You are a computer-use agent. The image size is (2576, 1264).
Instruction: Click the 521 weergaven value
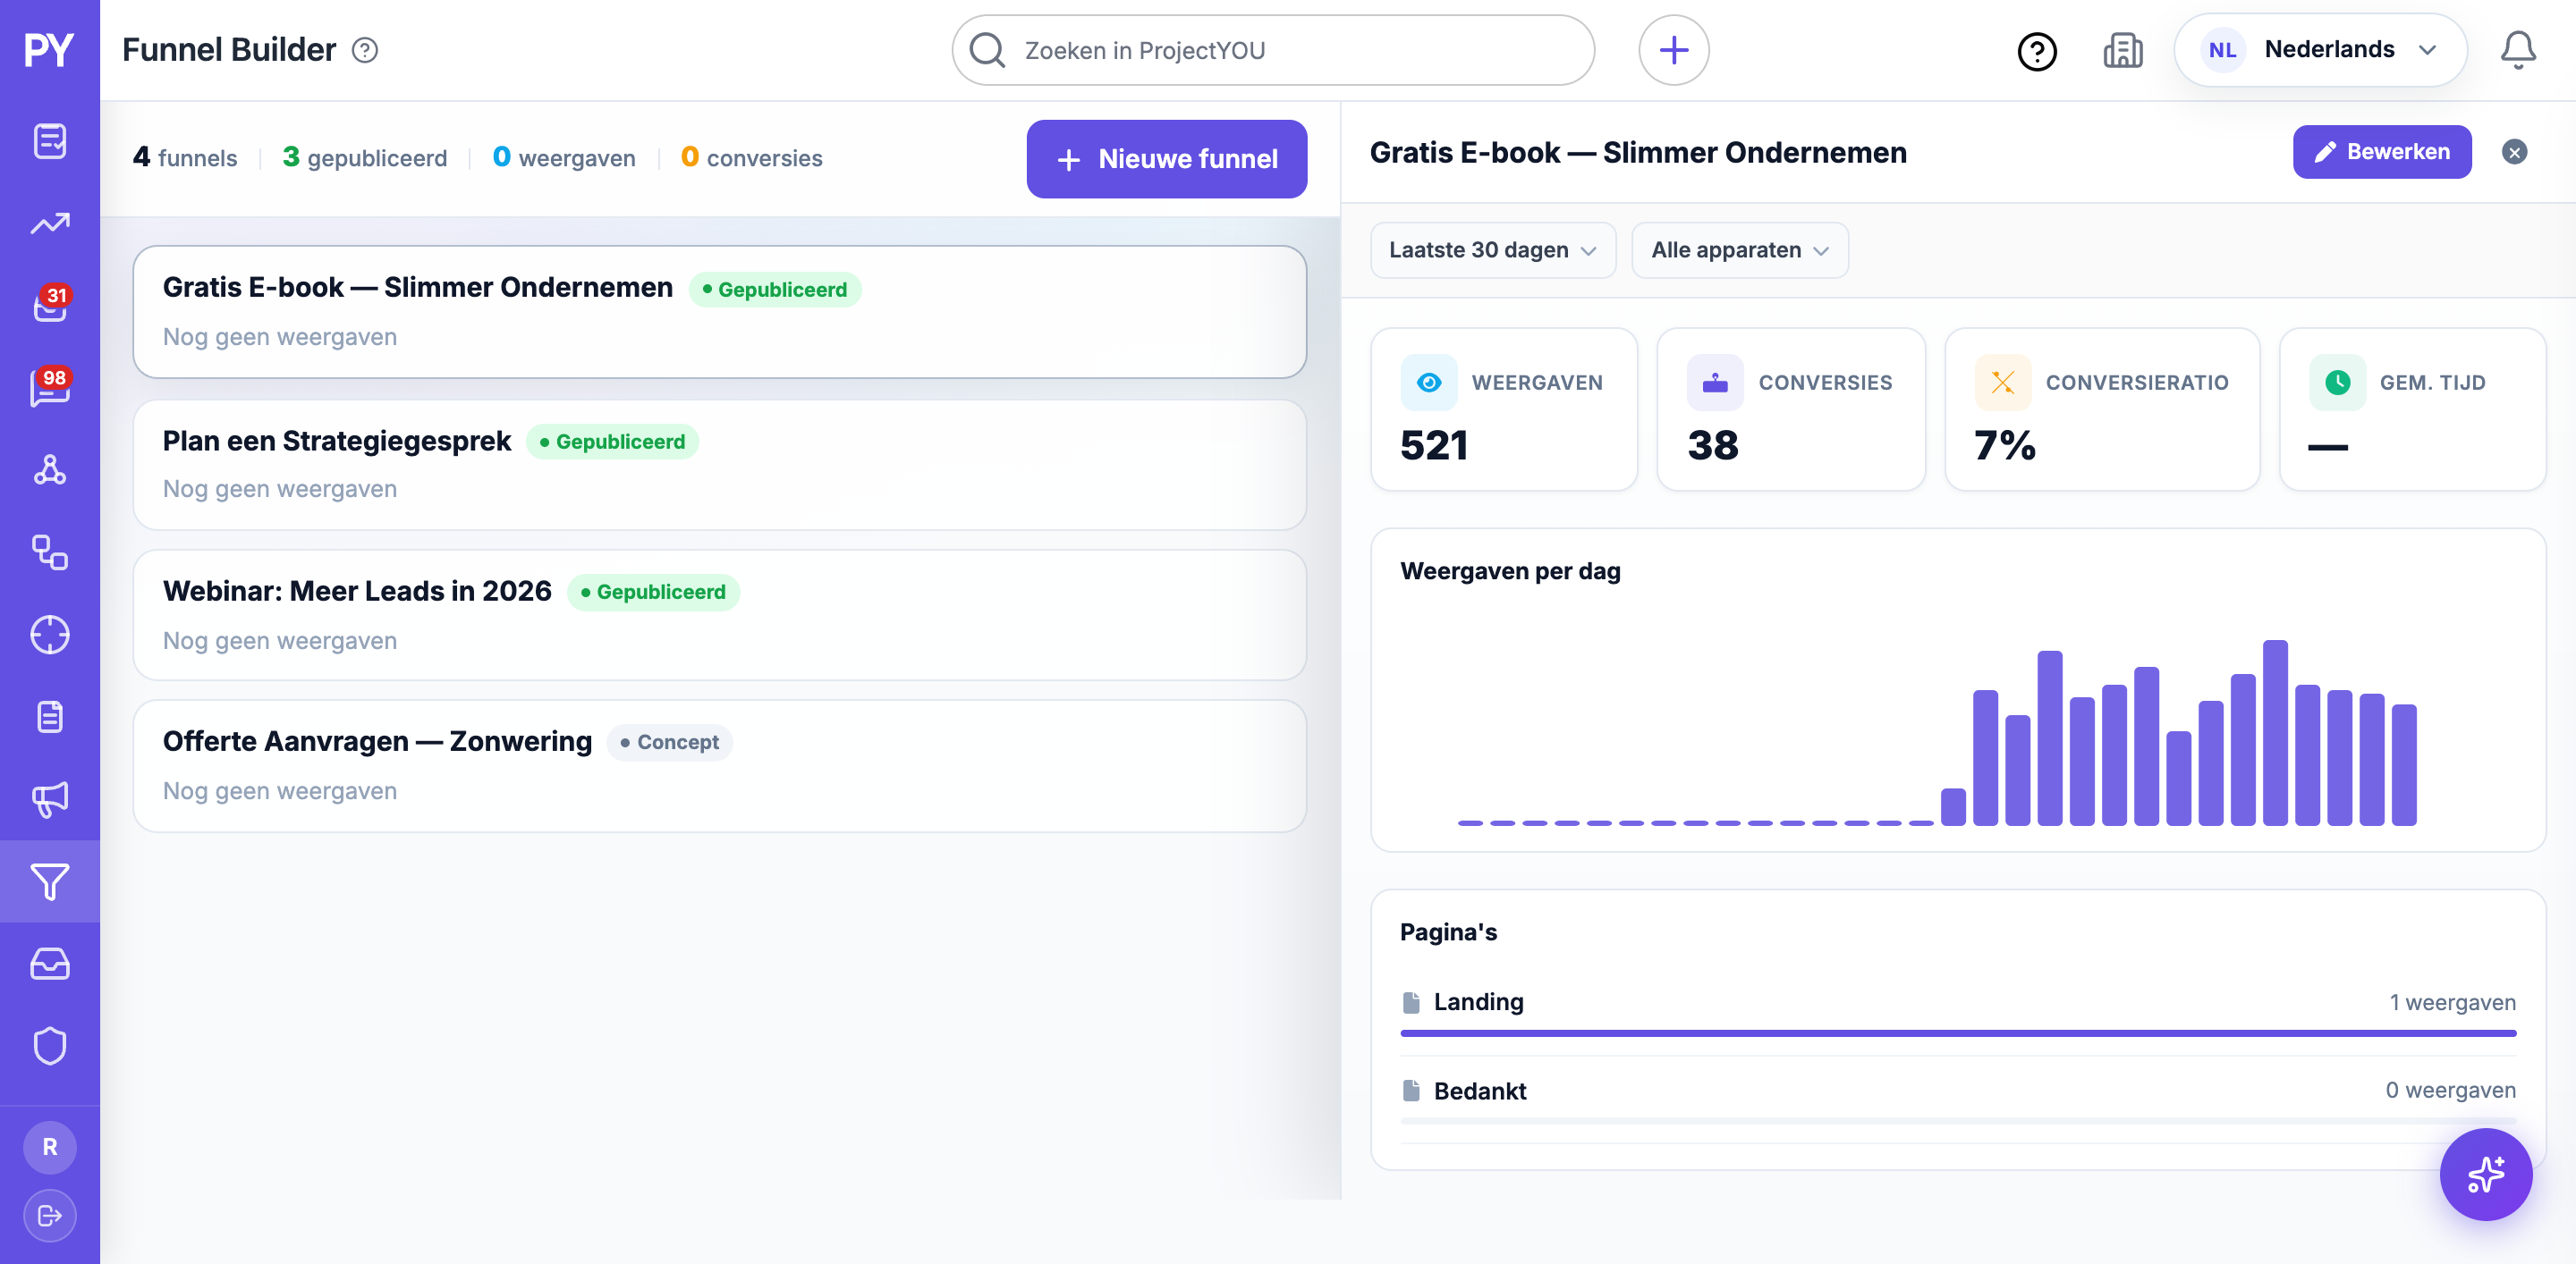[1433, 446]
